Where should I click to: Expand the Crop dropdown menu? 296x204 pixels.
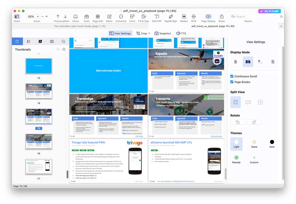click(x=149, y=34)
